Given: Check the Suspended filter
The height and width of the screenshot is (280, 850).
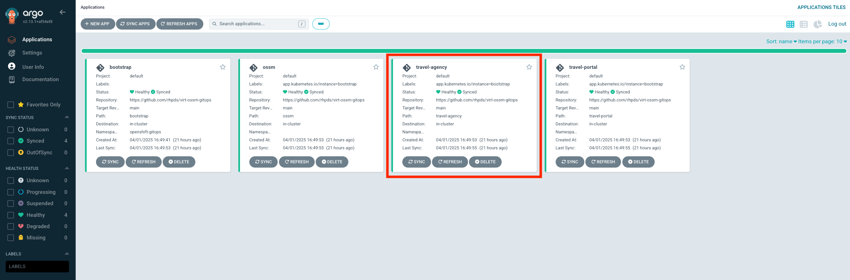Looking at the screenshot, I should point(11,204).
